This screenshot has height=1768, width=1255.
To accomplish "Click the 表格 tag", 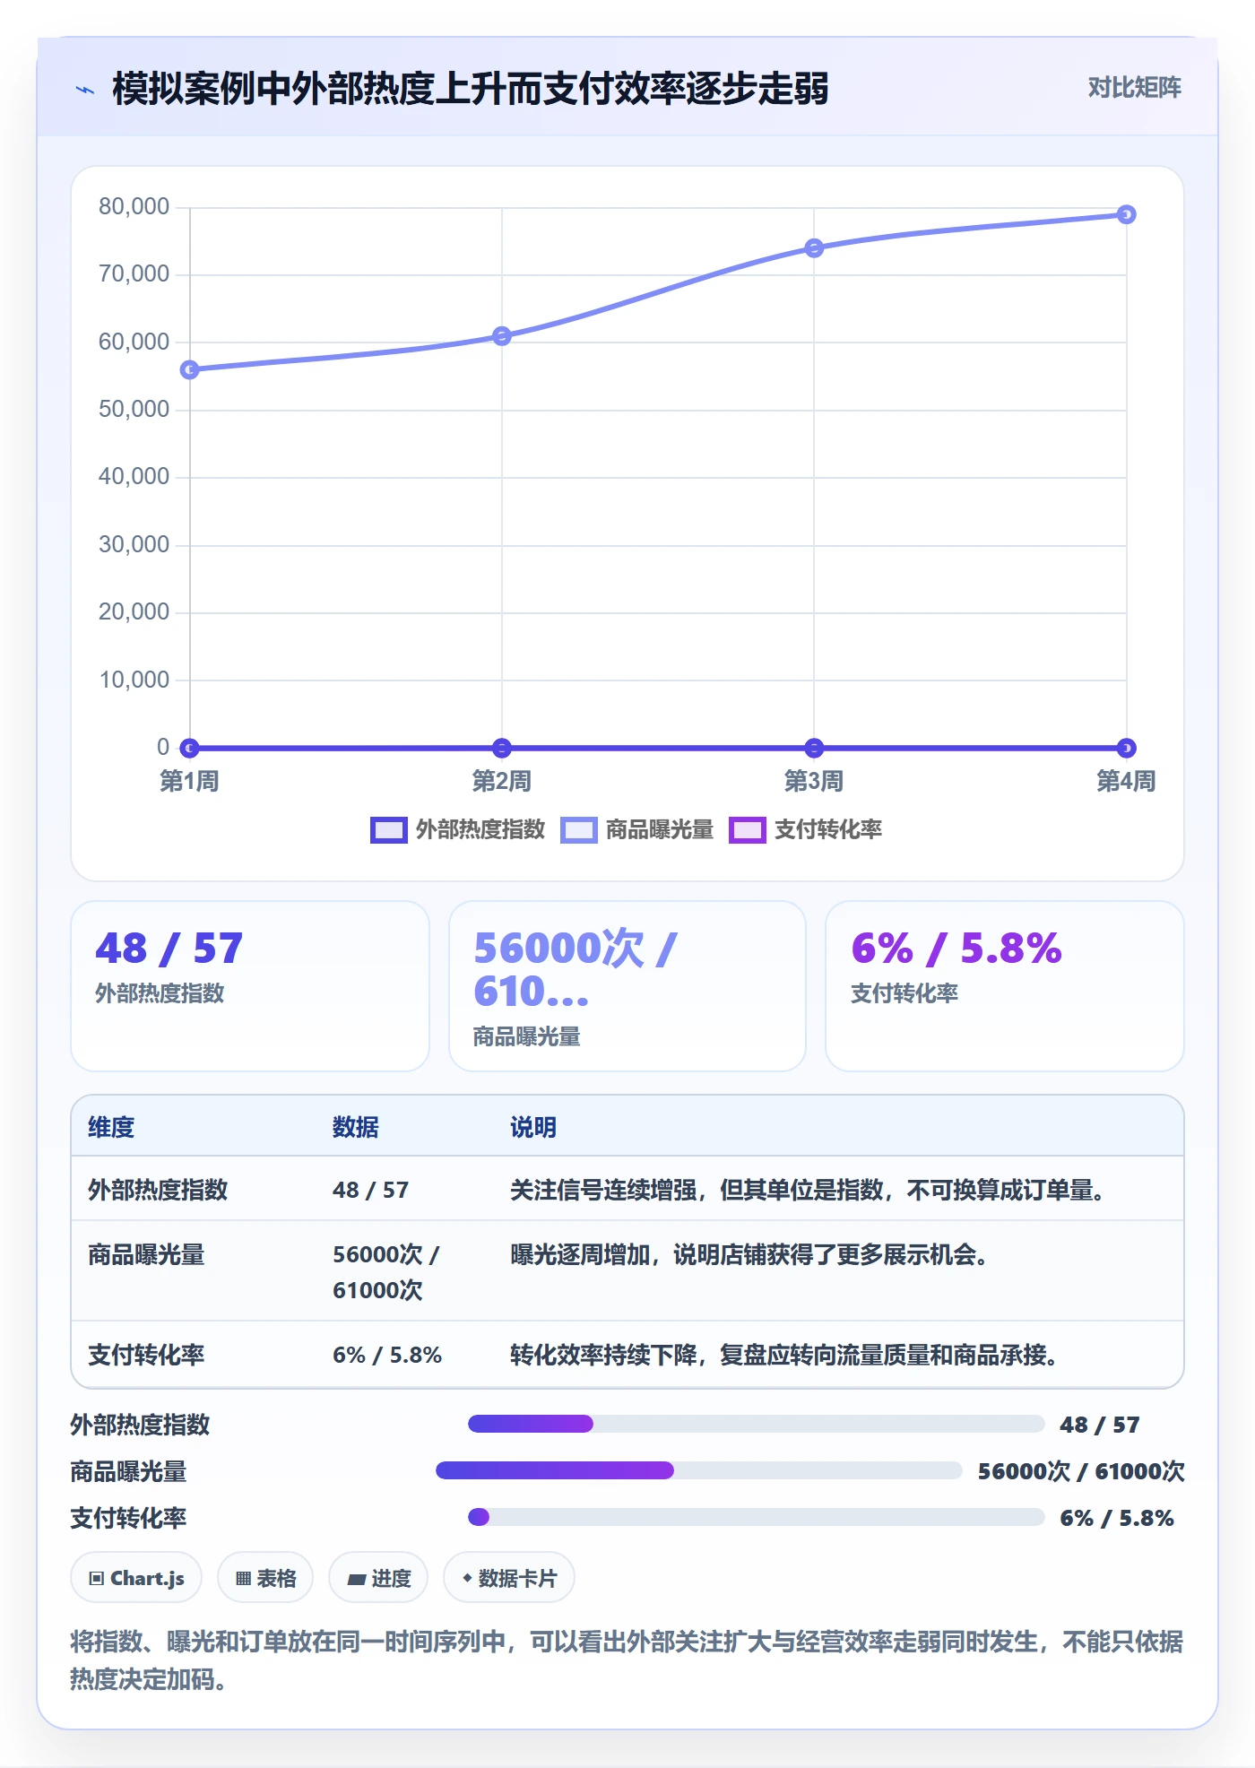I will point(265,1578).
